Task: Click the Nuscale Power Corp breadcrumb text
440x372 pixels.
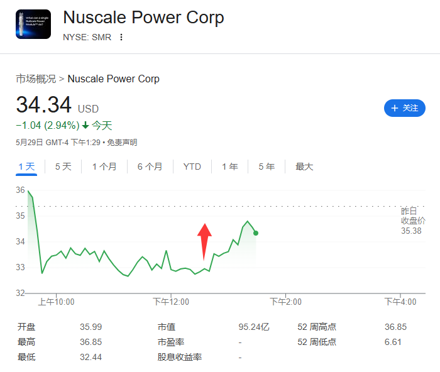Action: pyautogui.click(x=114, y=79)
